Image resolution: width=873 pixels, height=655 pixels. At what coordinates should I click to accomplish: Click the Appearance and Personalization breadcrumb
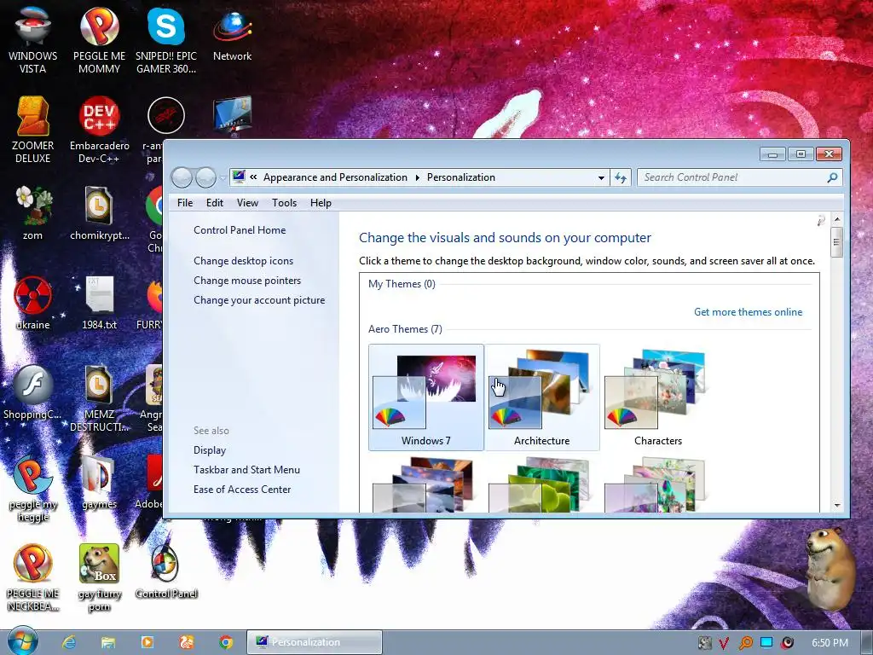pyautogui.click(x=335, y=177)
